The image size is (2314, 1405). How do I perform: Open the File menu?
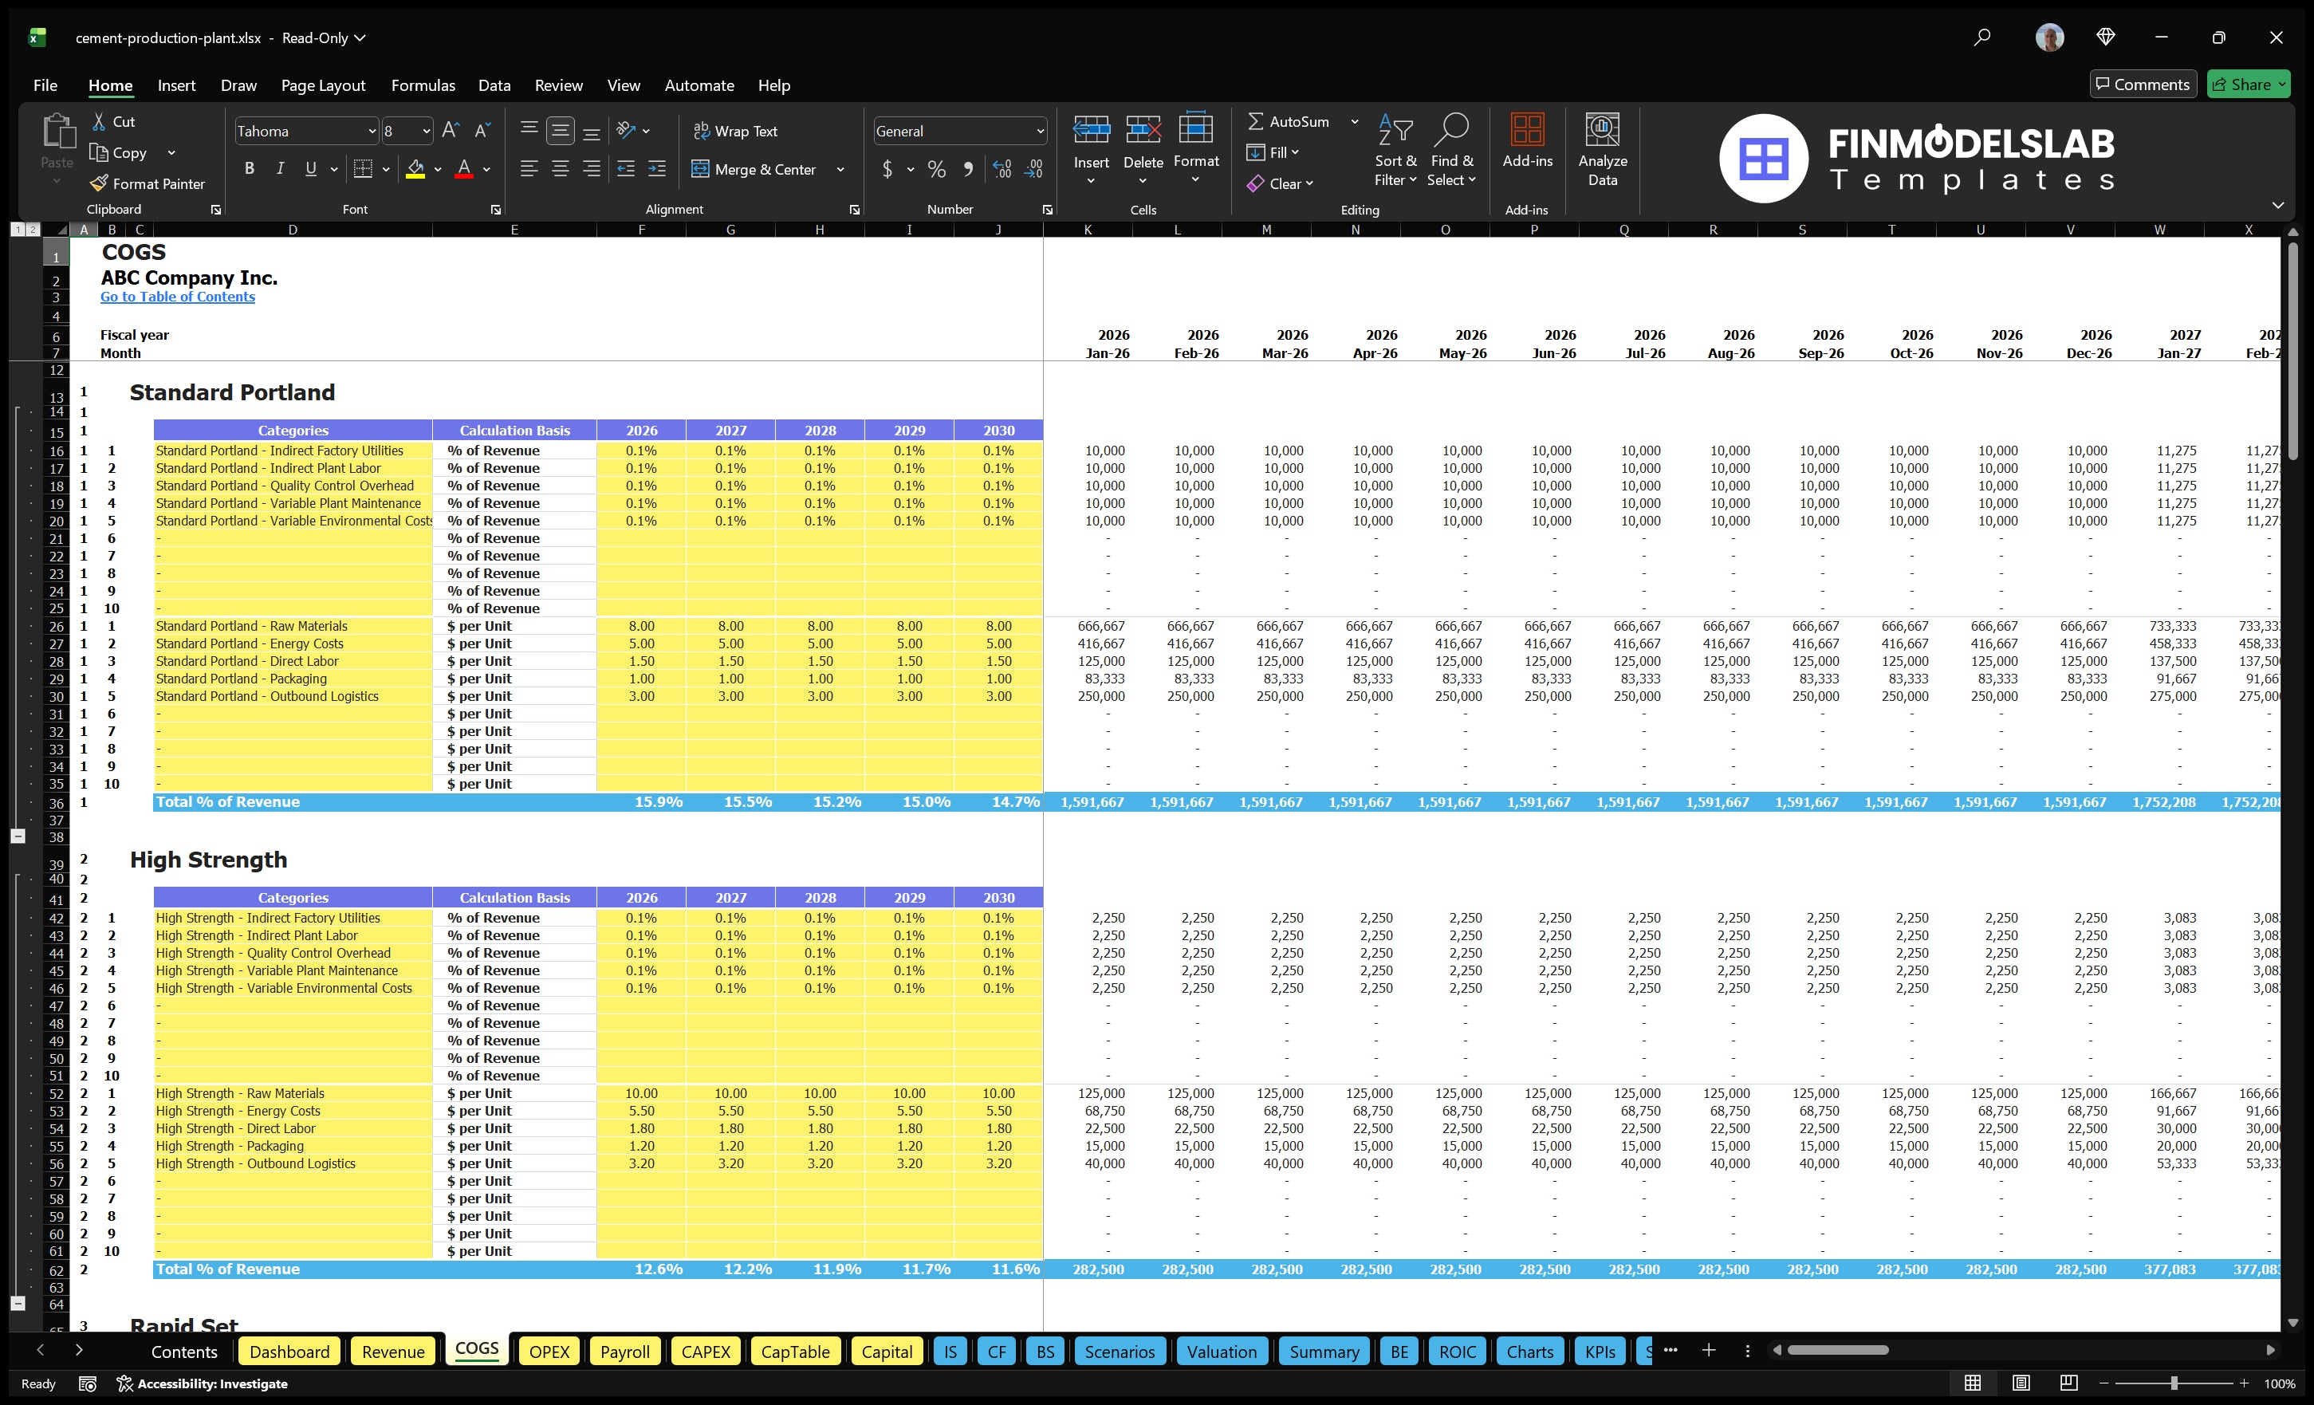(x=45, y=85)
